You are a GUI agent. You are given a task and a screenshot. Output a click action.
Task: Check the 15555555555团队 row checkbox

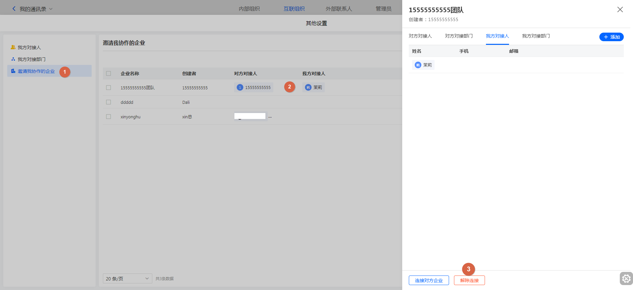[x=108, y=88]
